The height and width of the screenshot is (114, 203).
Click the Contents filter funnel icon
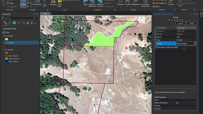[3, 18]
